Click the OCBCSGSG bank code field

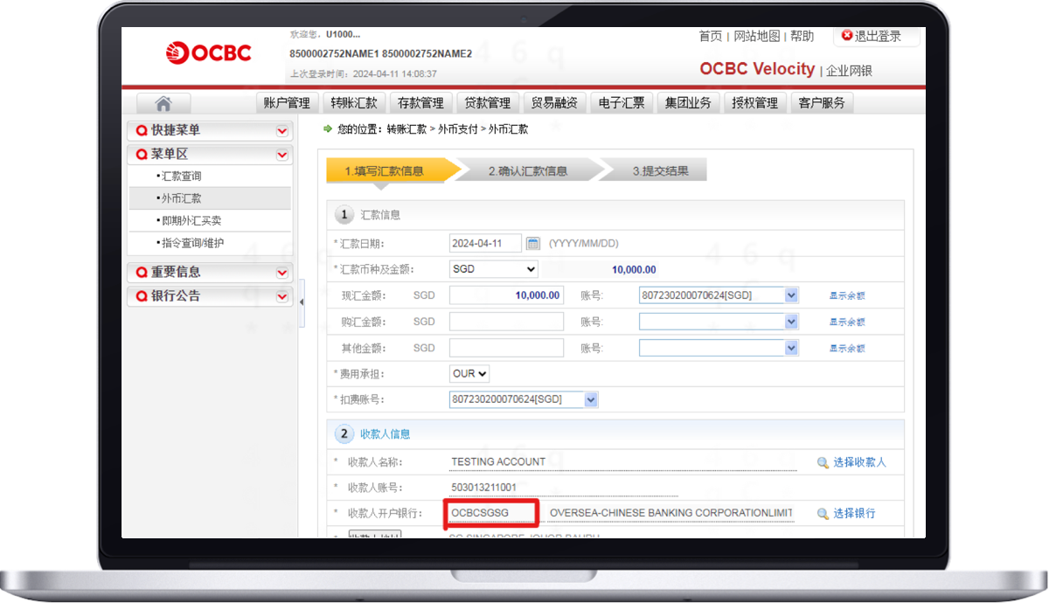click(x=491, y=513)
